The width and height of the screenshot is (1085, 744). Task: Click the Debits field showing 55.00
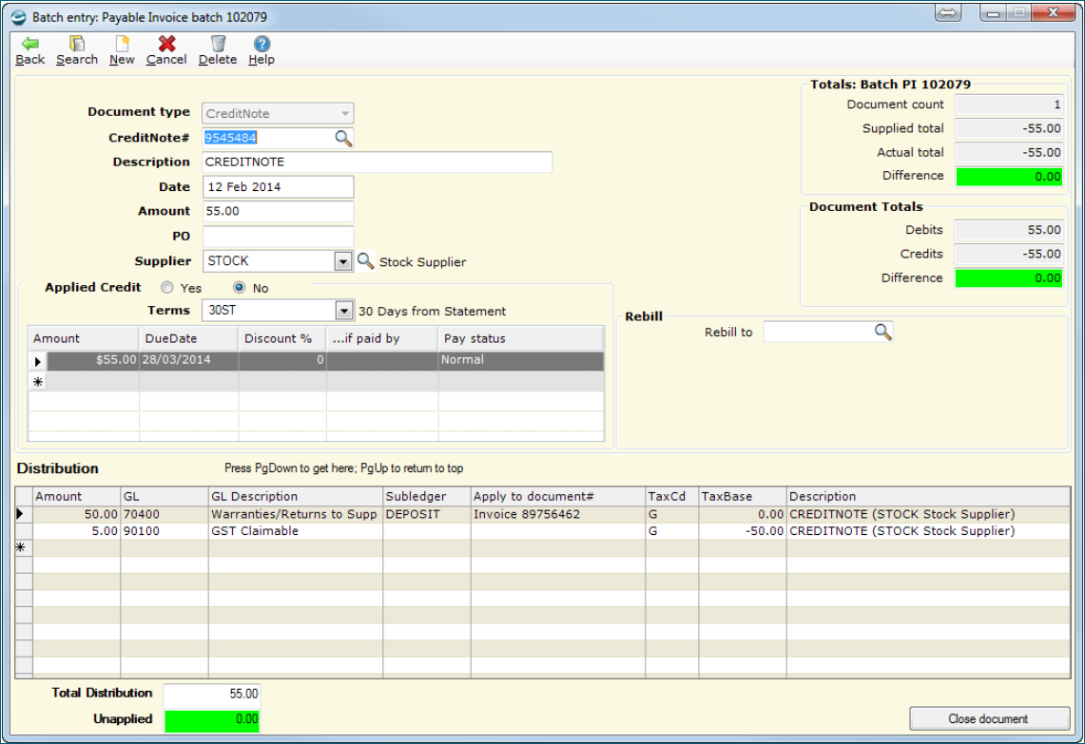pos(1009,230)
